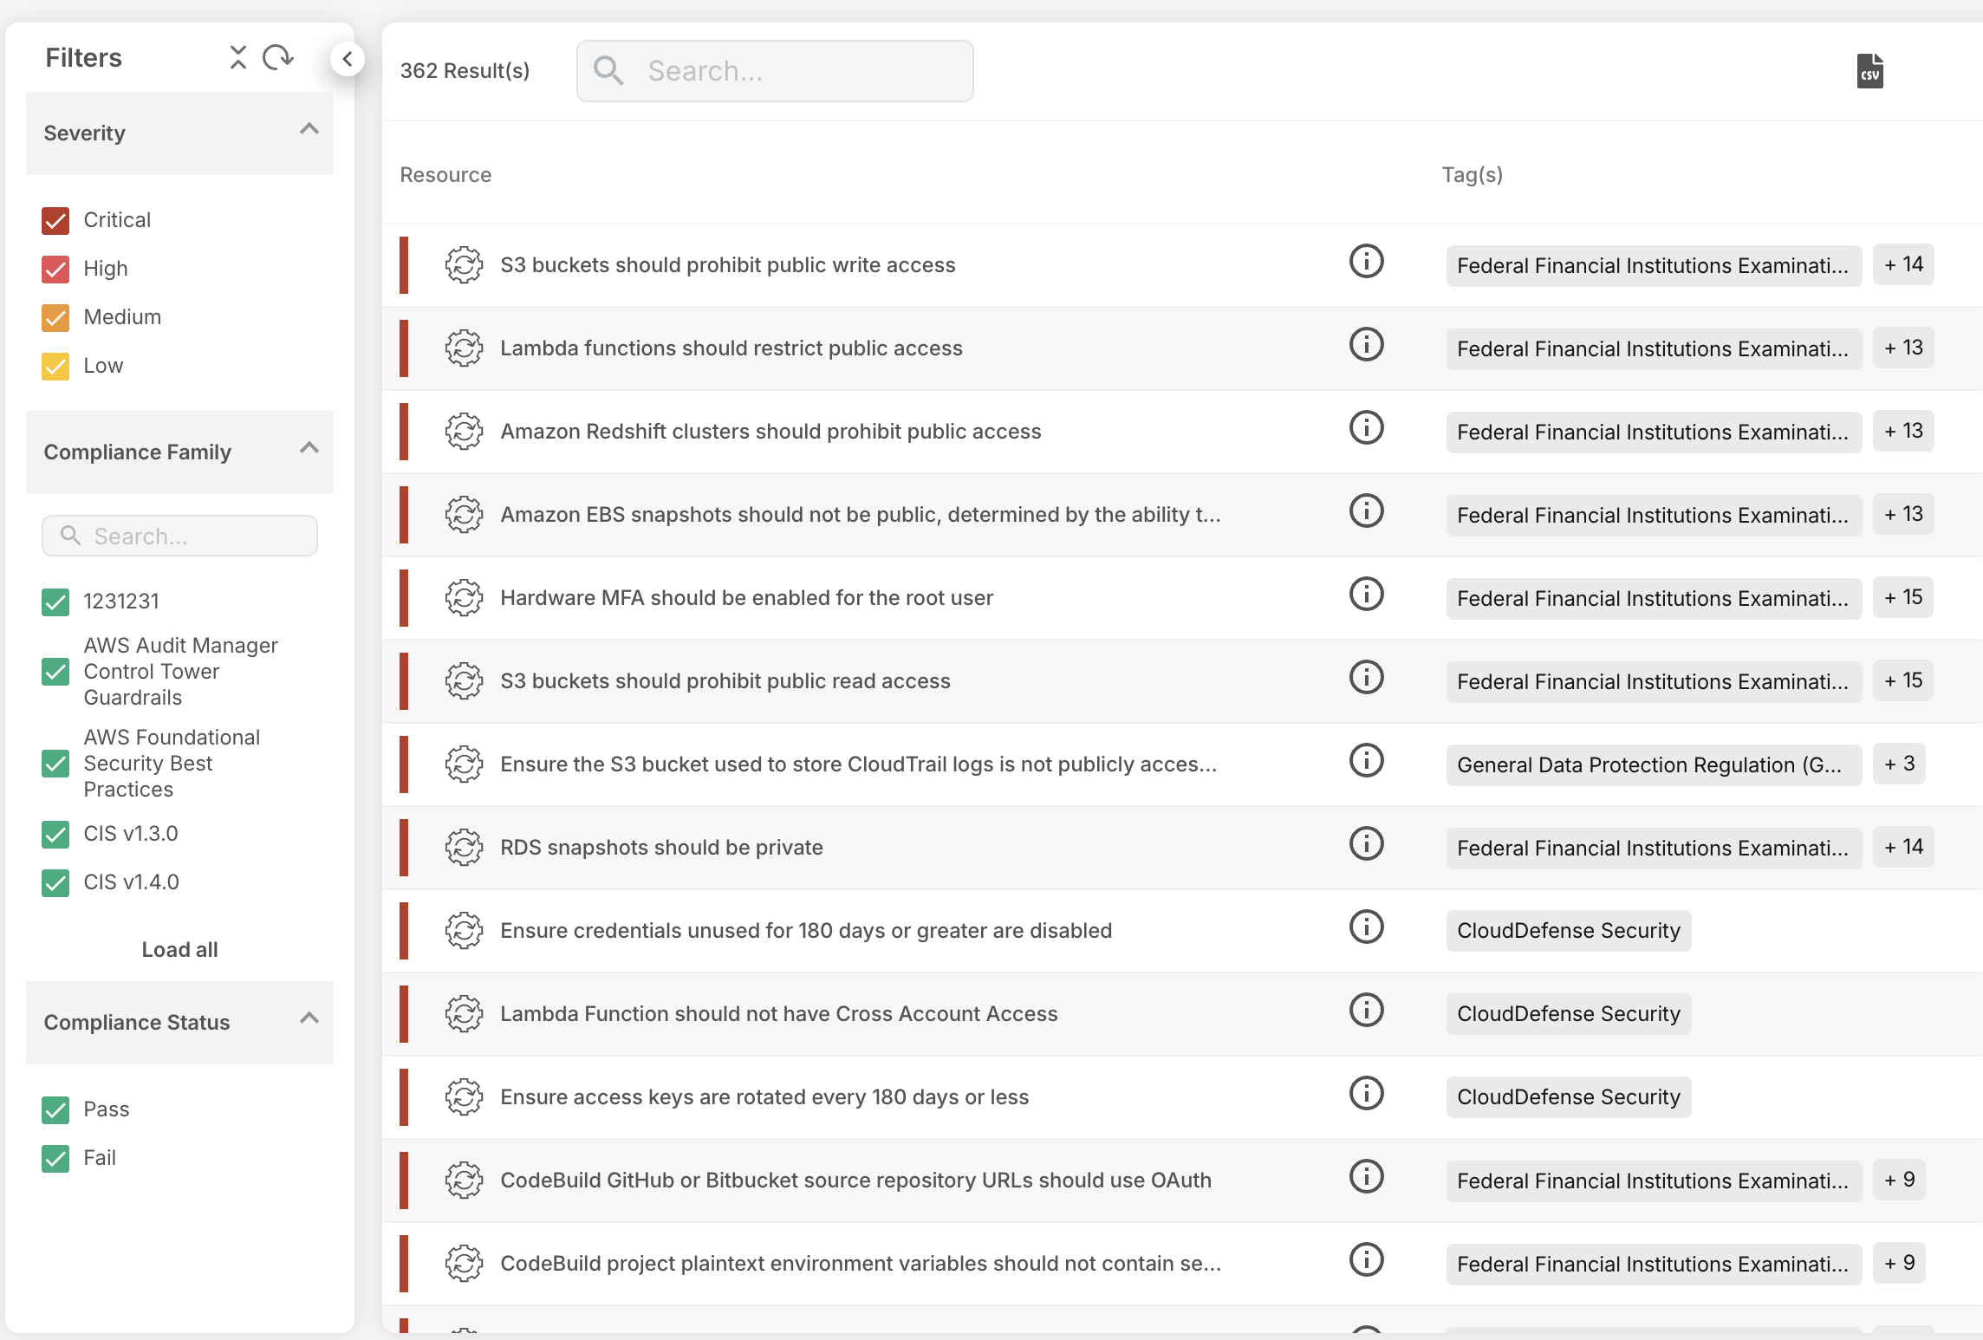Collapse the filters panel with the arrow button

pos(348,59)
